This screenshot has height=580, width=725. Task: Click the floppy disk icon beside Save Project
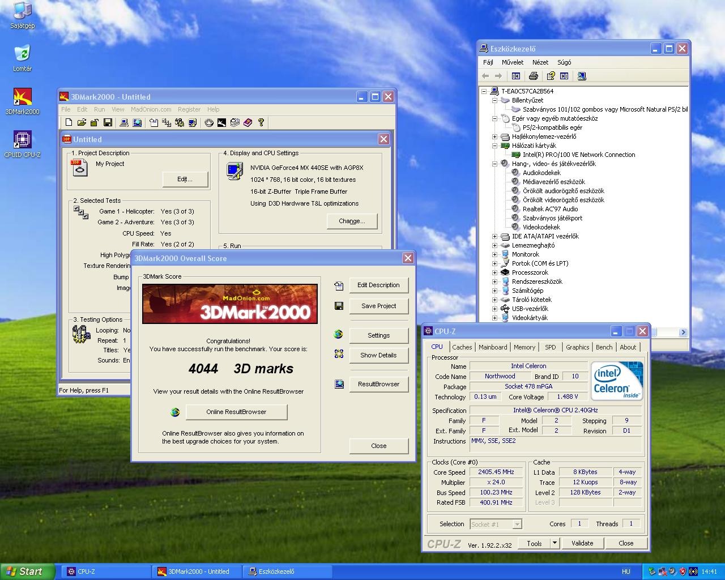point(339,306)
